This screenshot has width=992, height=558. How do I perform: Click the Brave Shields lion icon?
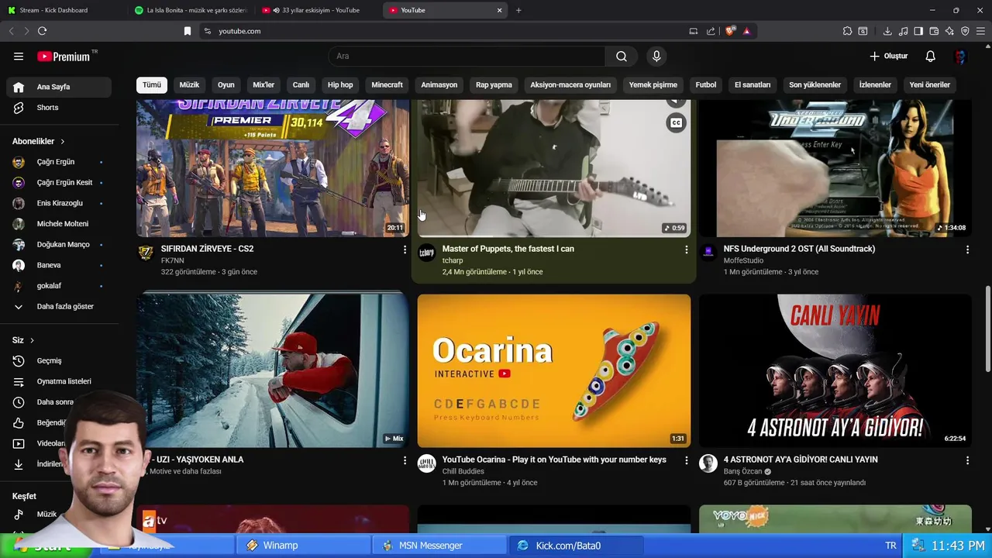(730, 31)
